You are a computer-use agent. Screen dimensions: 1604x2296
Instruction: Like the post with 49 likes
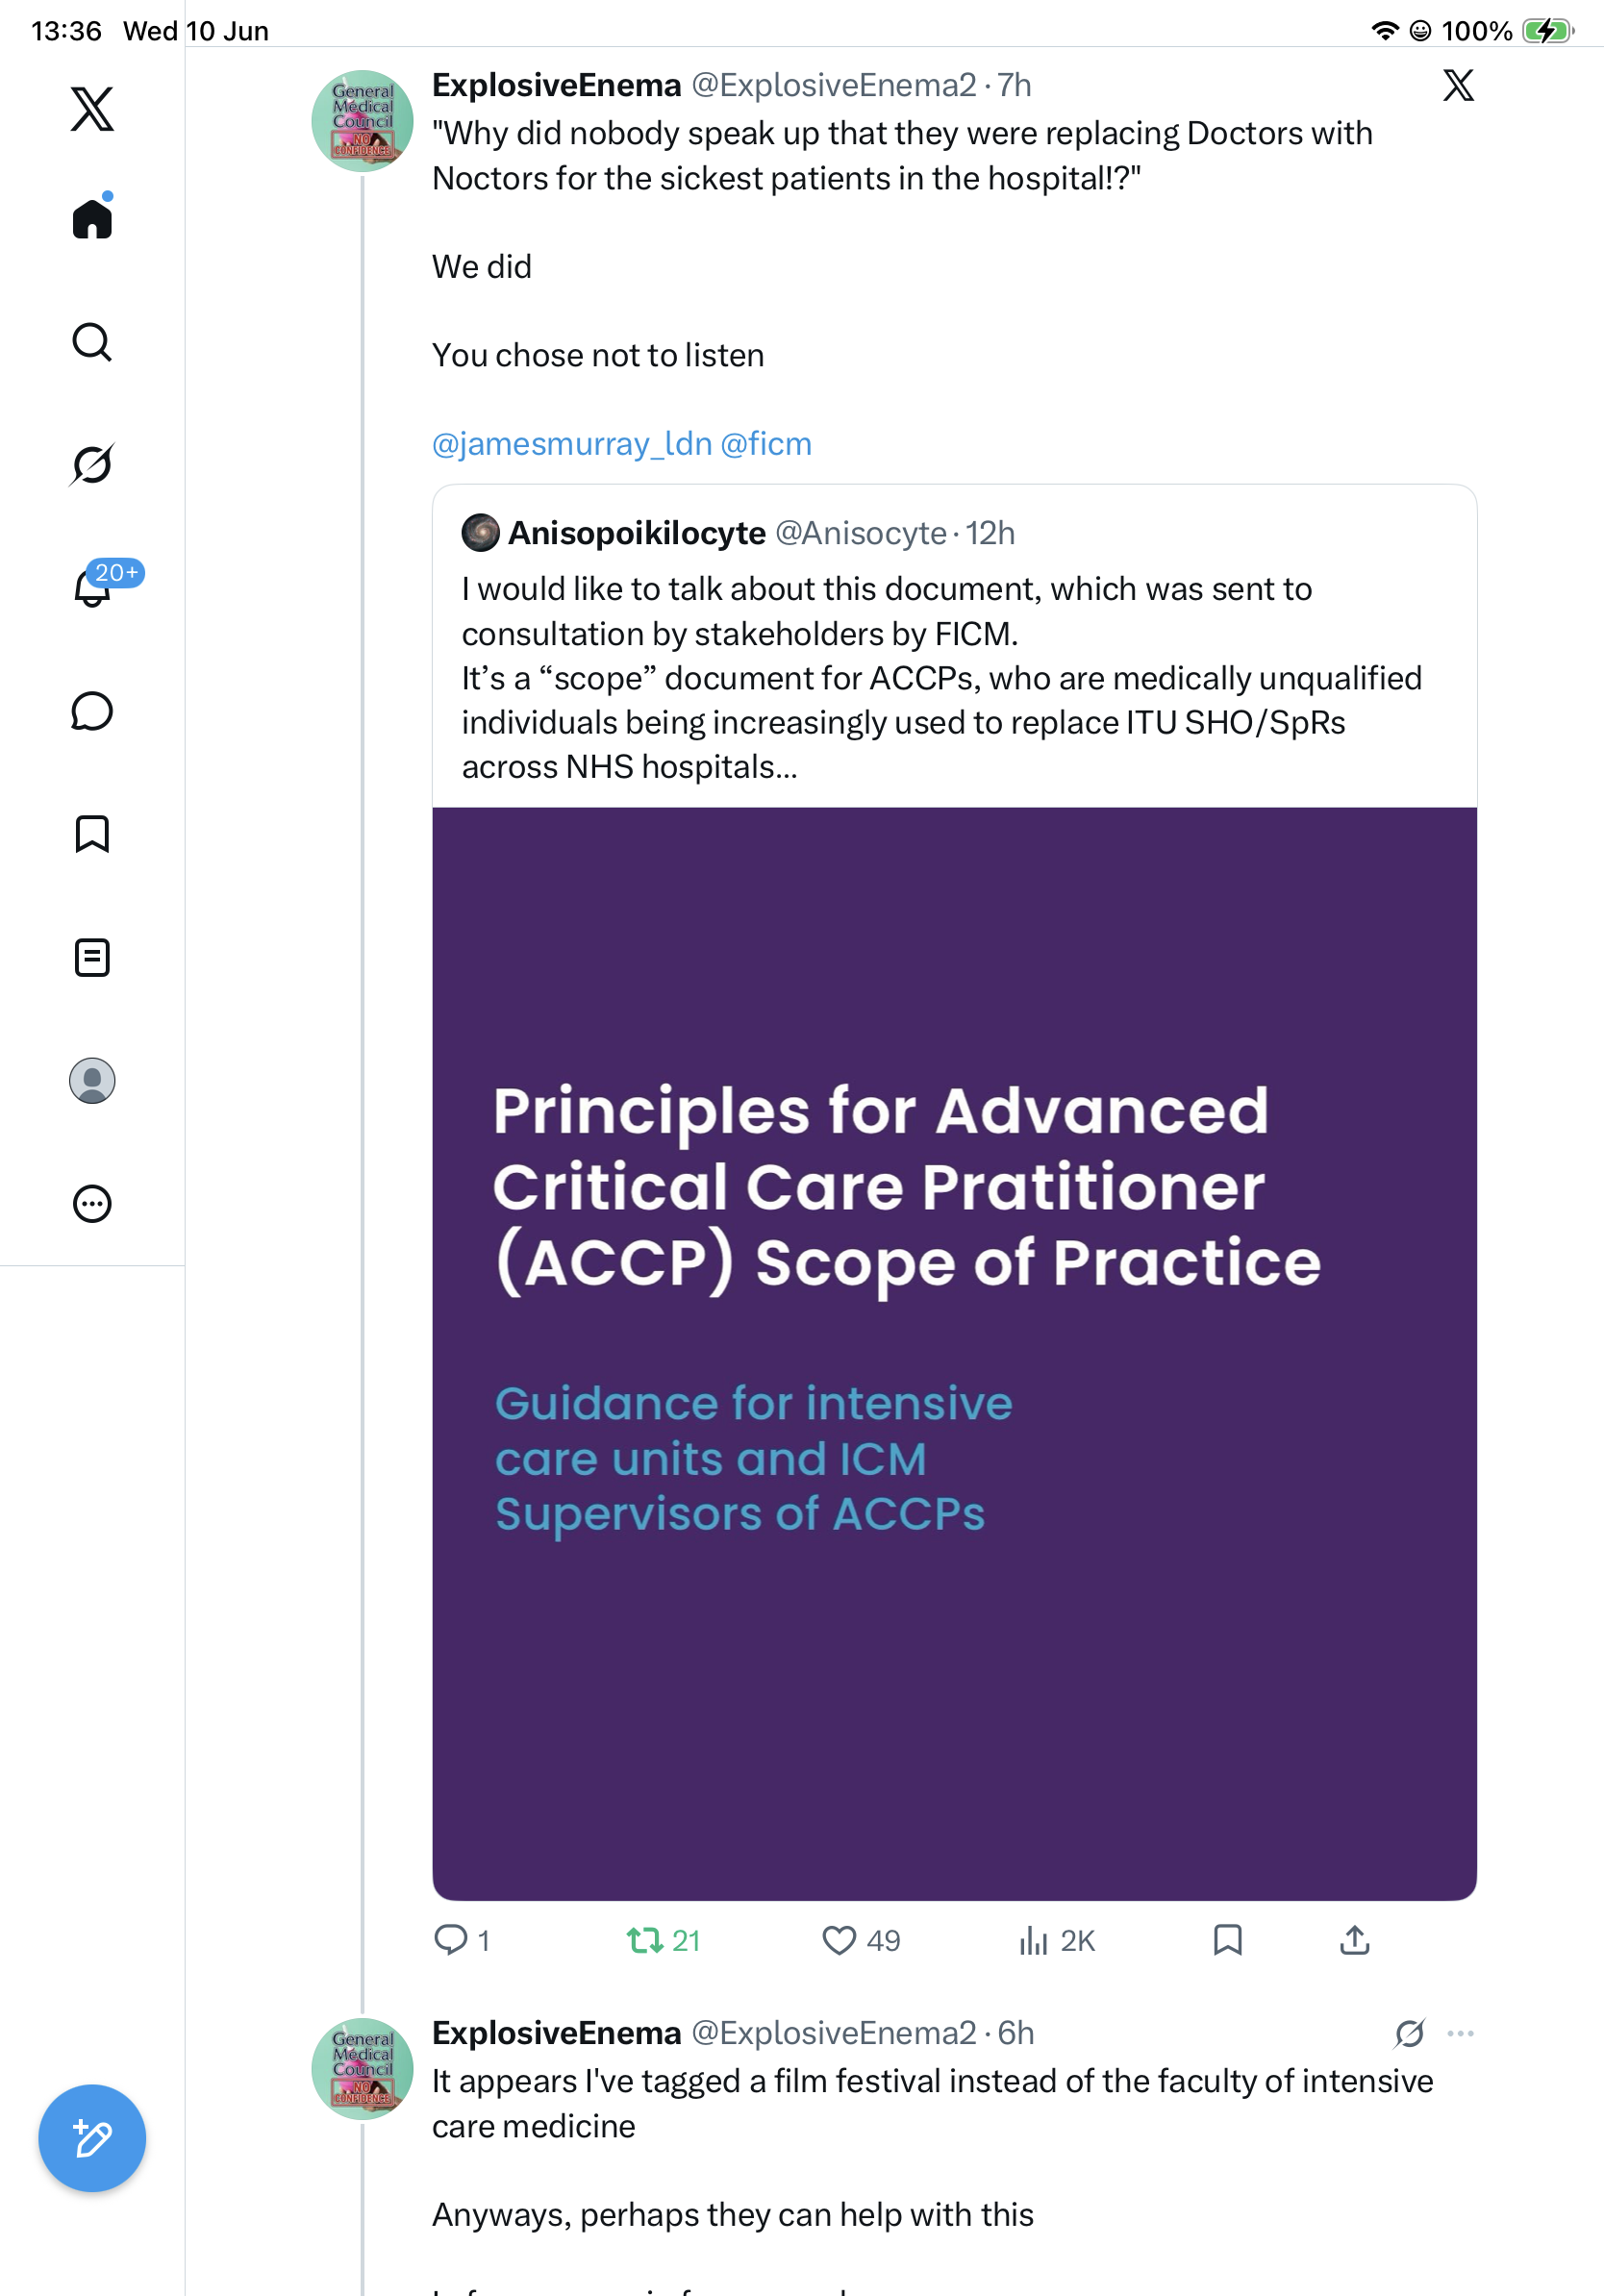(861, 1940)
